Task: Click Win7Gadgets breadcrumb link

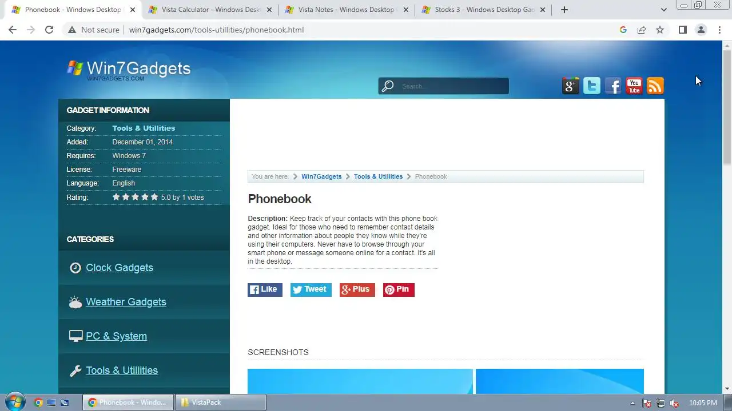Action: click(321, 176)
